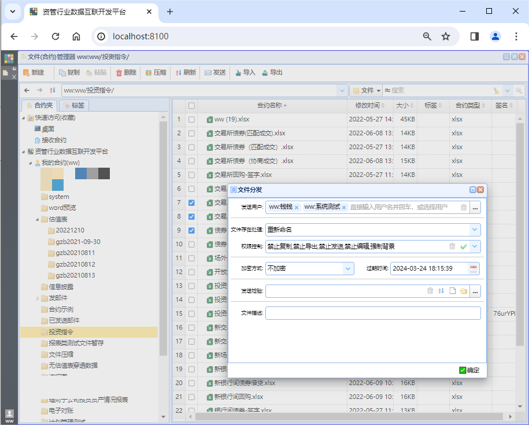529x425 pixels.
Task: Select 投资指令 folder in tree
Action: click(x=88, y=332)
